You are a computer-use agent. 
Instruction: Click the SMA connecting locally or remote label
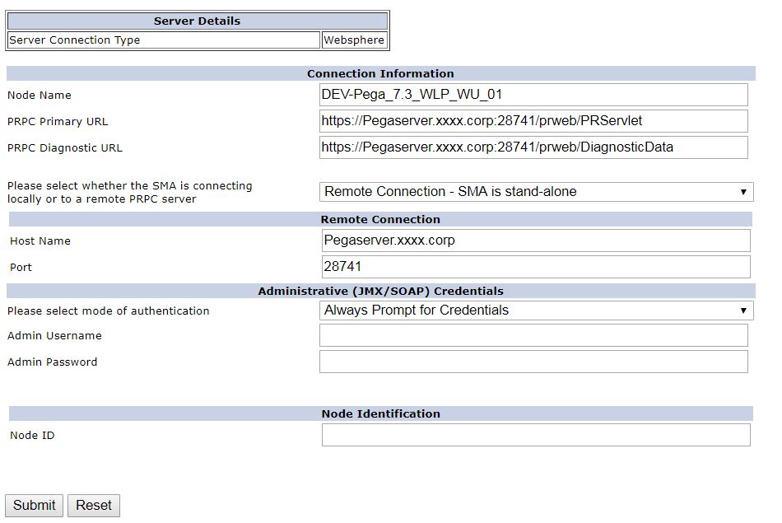pyautogui.click(x=130, y=192)
